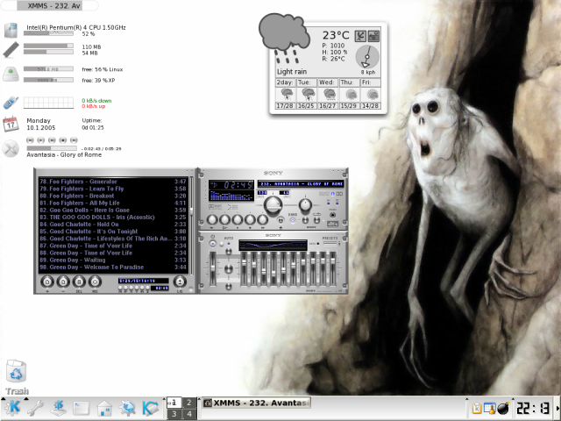This screenshot has width=561, height=421.
Task: Switch to virtual desktop 3
Action: (x=174, y=414)
